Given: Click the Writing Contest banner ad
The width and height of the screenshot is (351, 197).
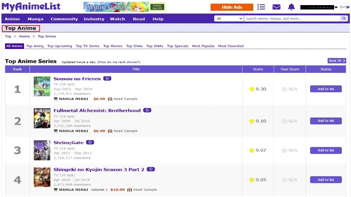Looking at the screenshot, I should click(125, 7).
